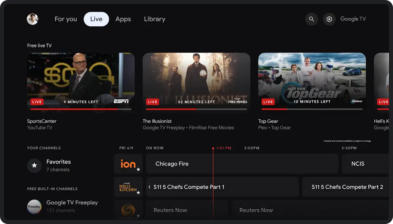
Task: Click the SportsCenter progress bar
Action: [x=81, y=109]
